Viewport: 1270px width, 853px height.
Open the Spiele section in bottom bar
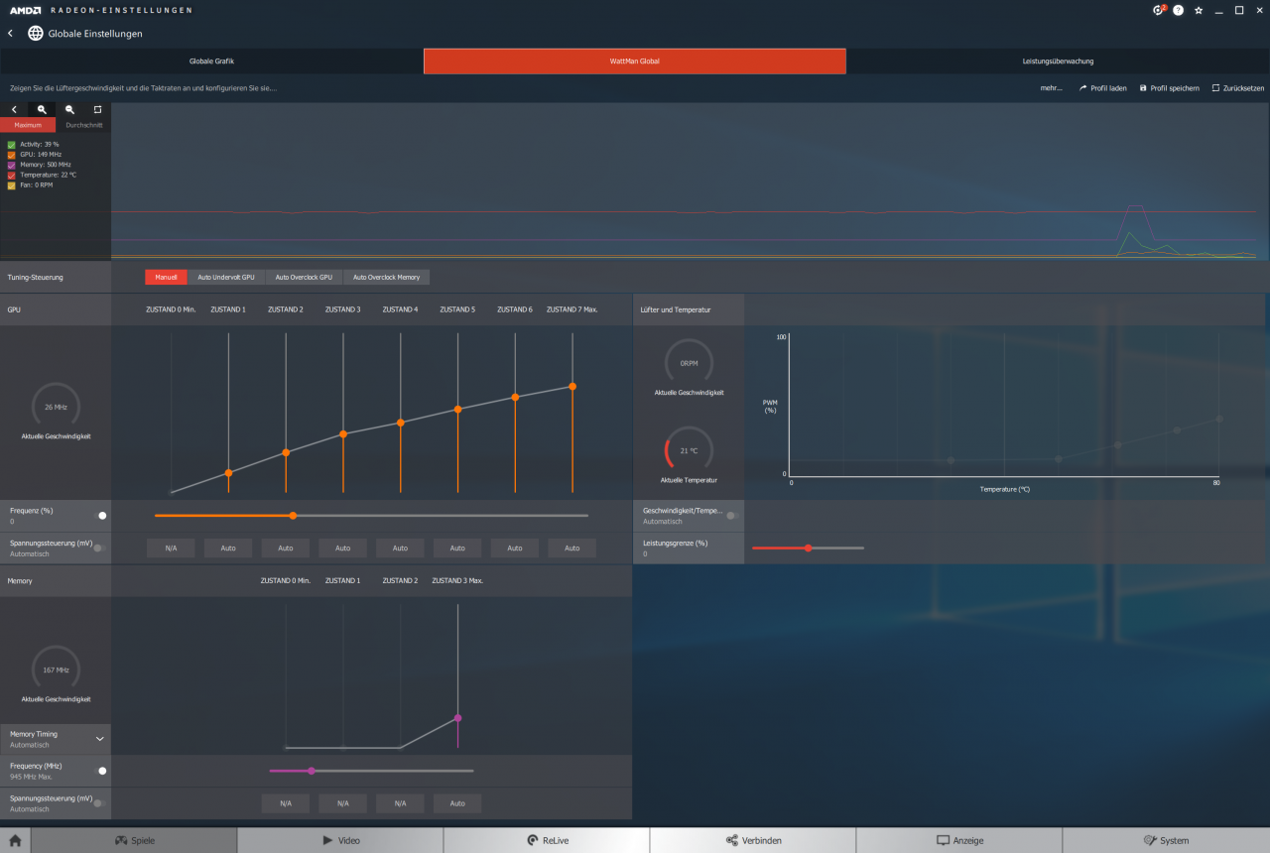134,840
